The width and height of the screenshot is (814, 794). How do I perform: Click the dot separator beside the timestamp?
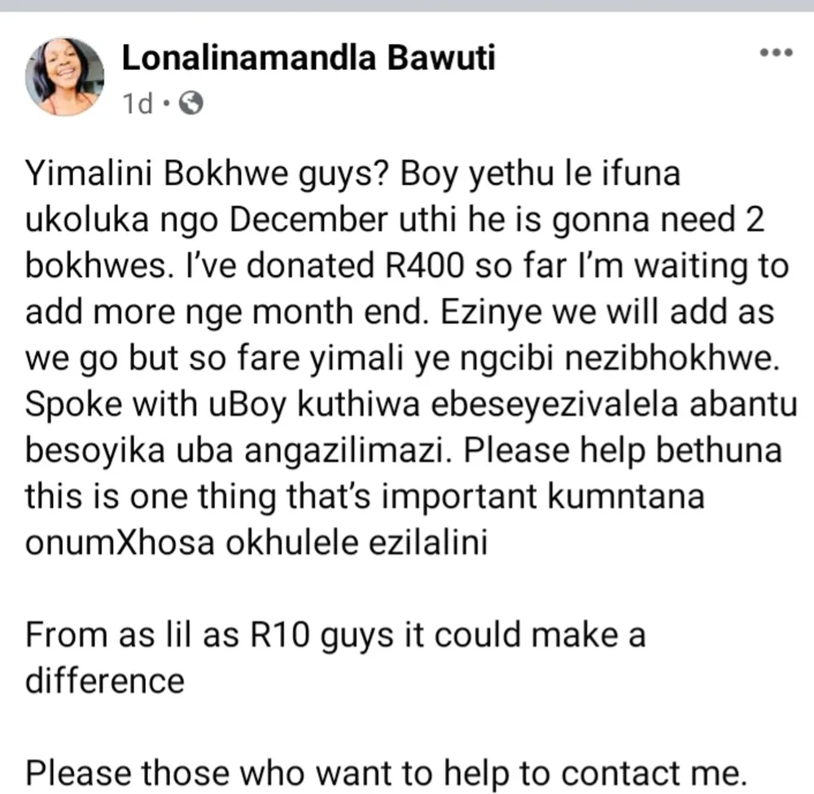point(166,103)
